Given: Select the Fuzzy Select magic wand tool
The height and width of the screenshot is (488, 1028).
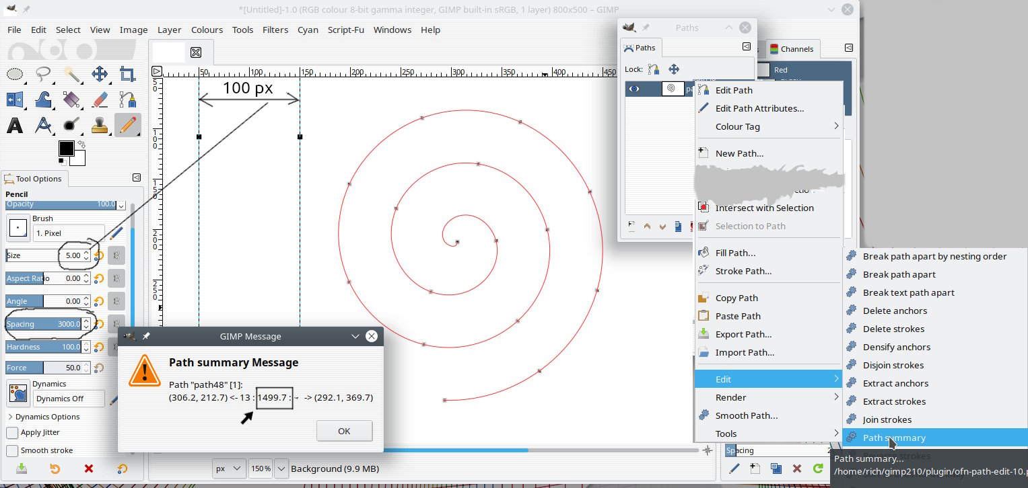Looking at the screenshot, I should pos(71,74).
